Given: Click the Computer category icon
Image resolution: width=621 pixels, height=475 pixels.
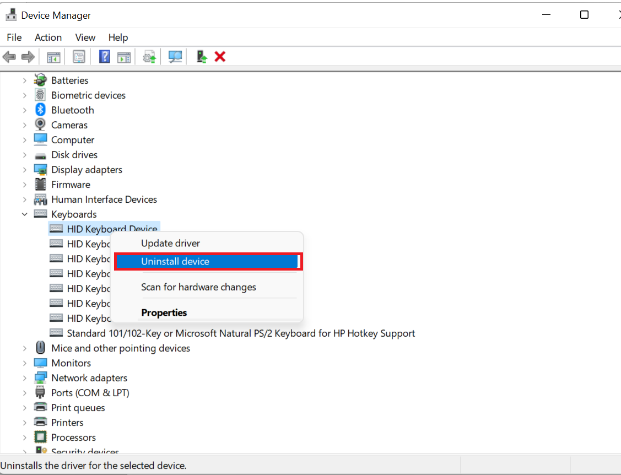Looking at the screenshot, I should 40,139.
